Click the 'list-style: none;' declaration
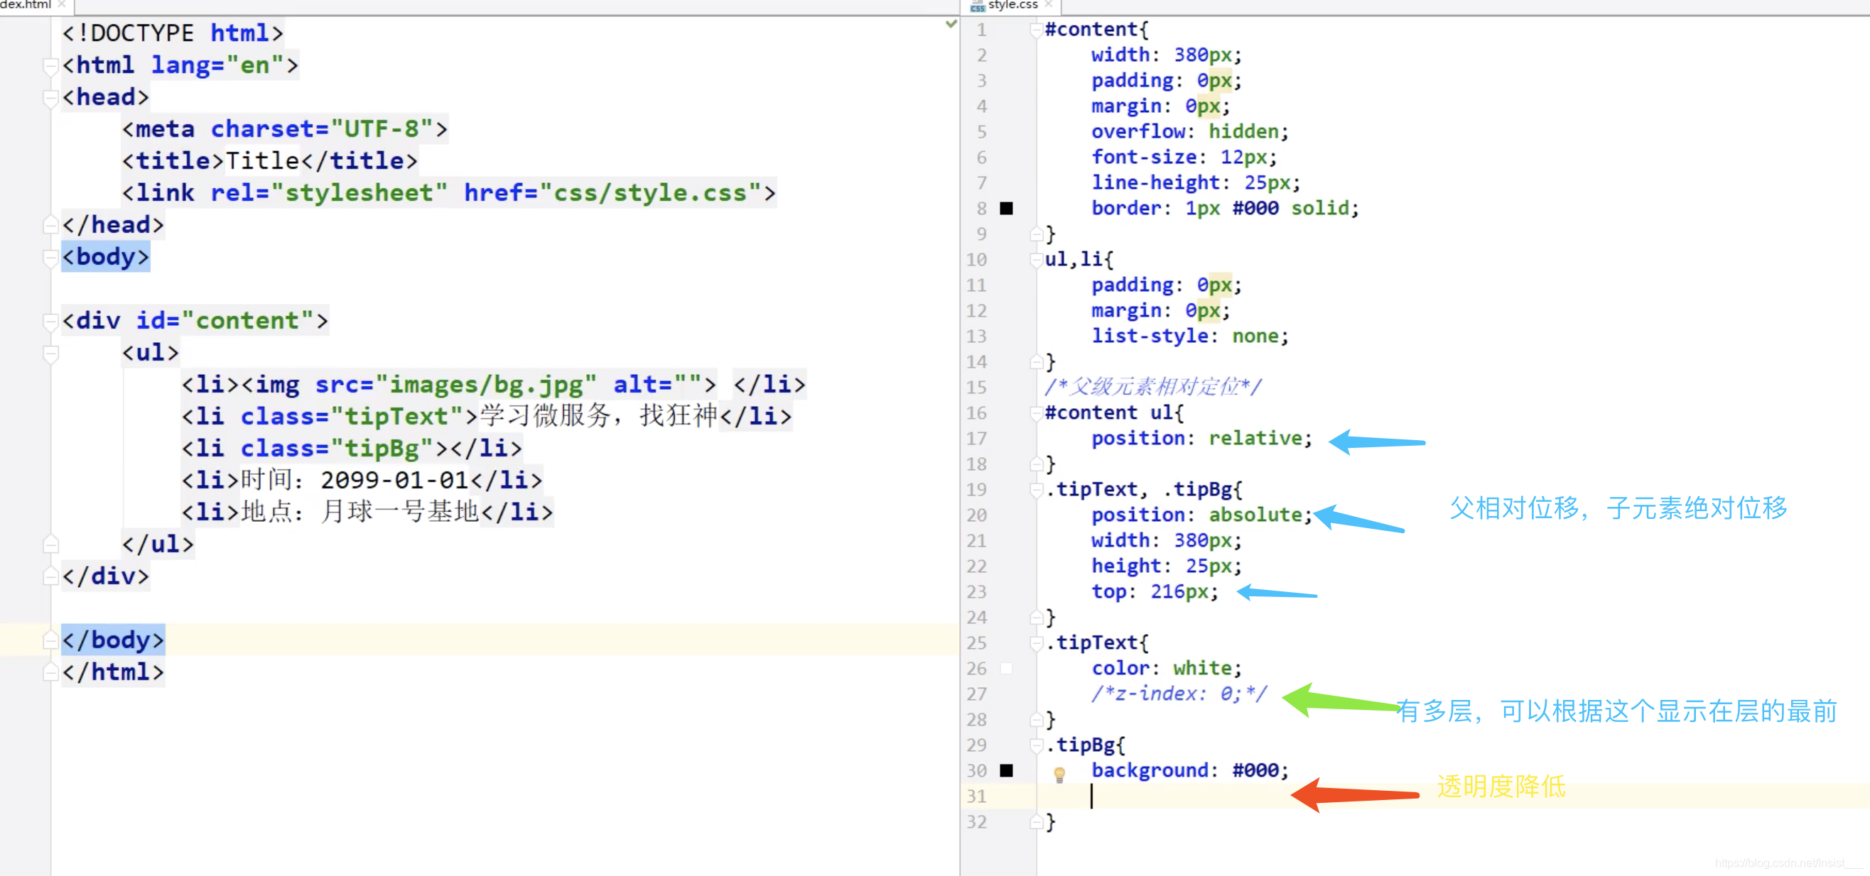This screenshot has width=1870, height=876. click(x=1190, y=336)
